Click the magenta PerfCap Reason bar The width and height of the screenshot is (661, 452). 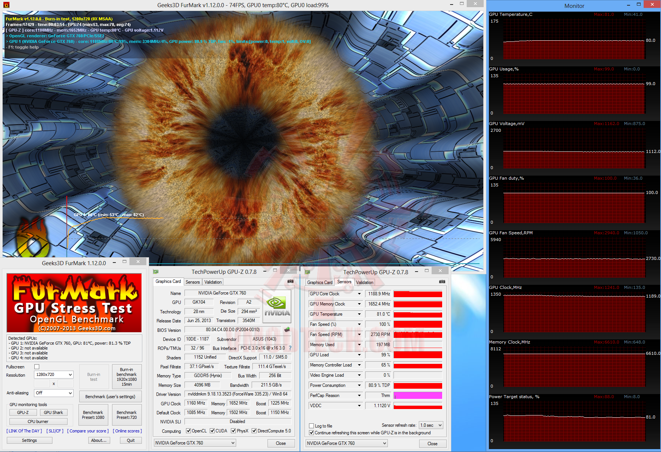[418, 395]
